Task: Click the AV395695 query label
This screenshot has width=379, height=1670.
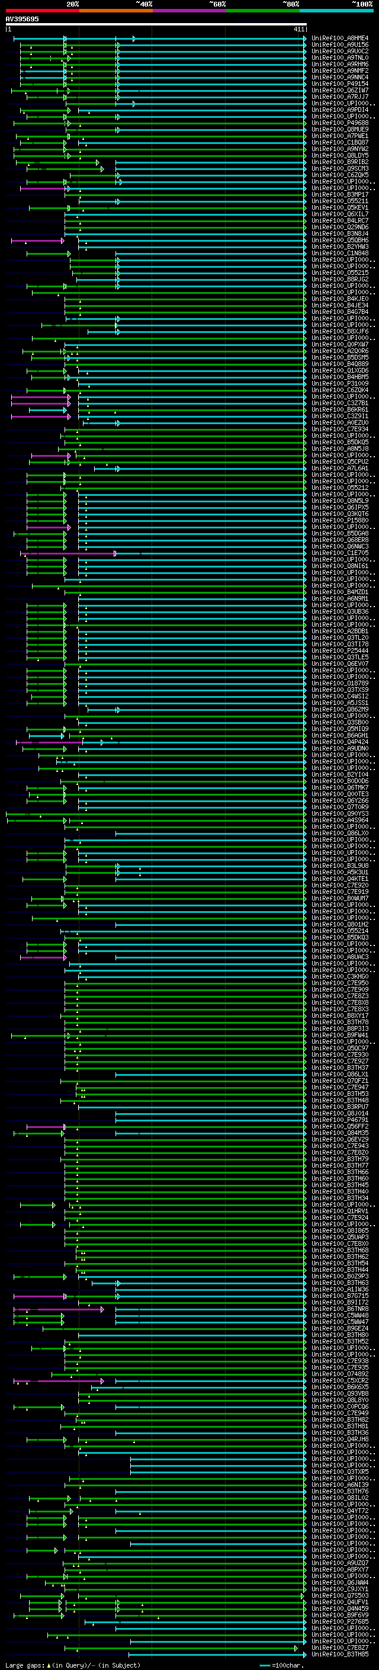Action: coord(22,20)
